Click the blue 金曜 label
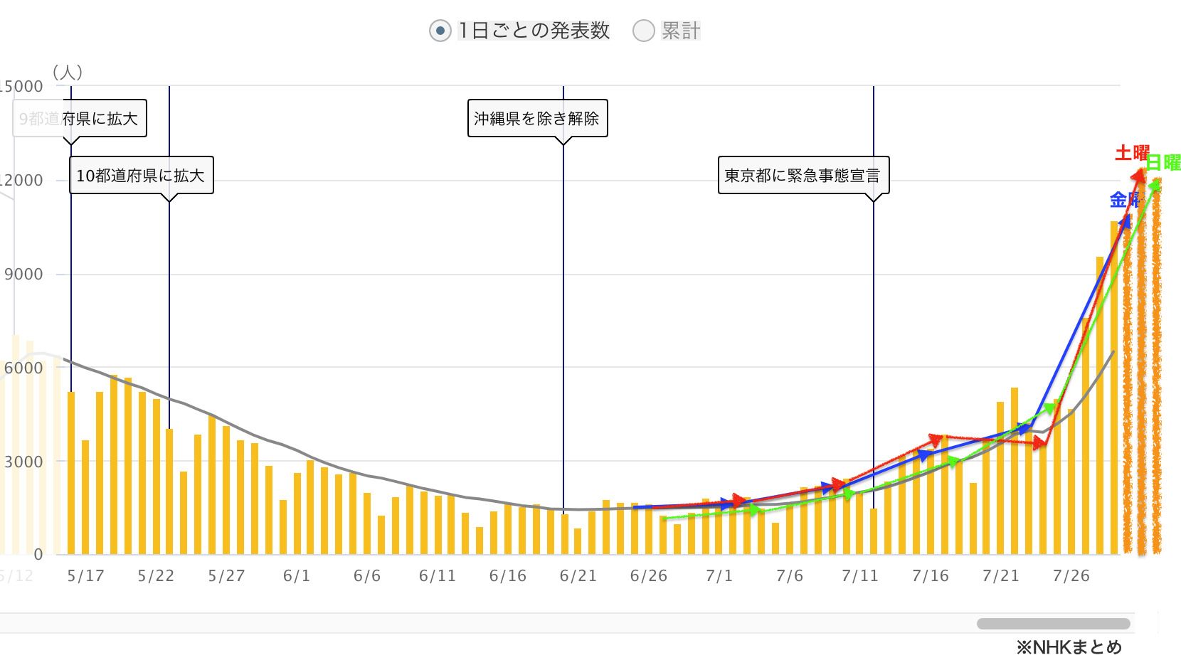The height and width of the screenshot is (670, 1181). coord(1125,200)
